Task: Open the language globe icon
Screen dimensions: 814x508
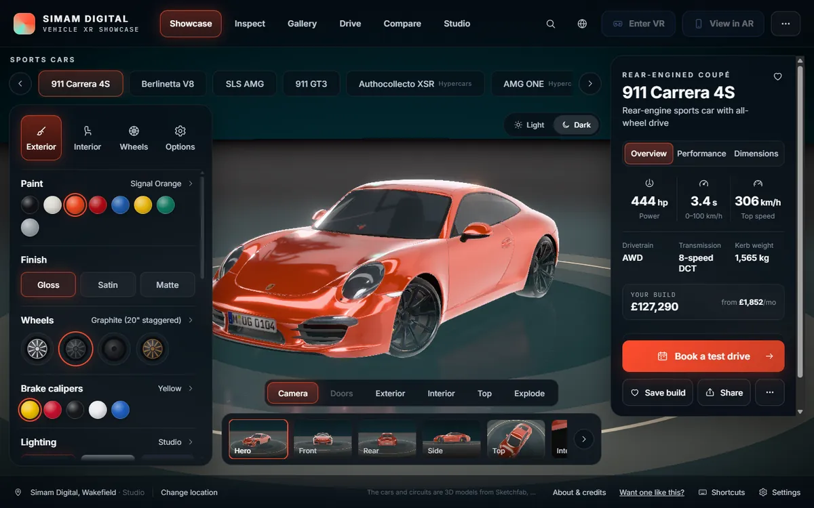Action: pyautogui.click(x=582, y=24)
